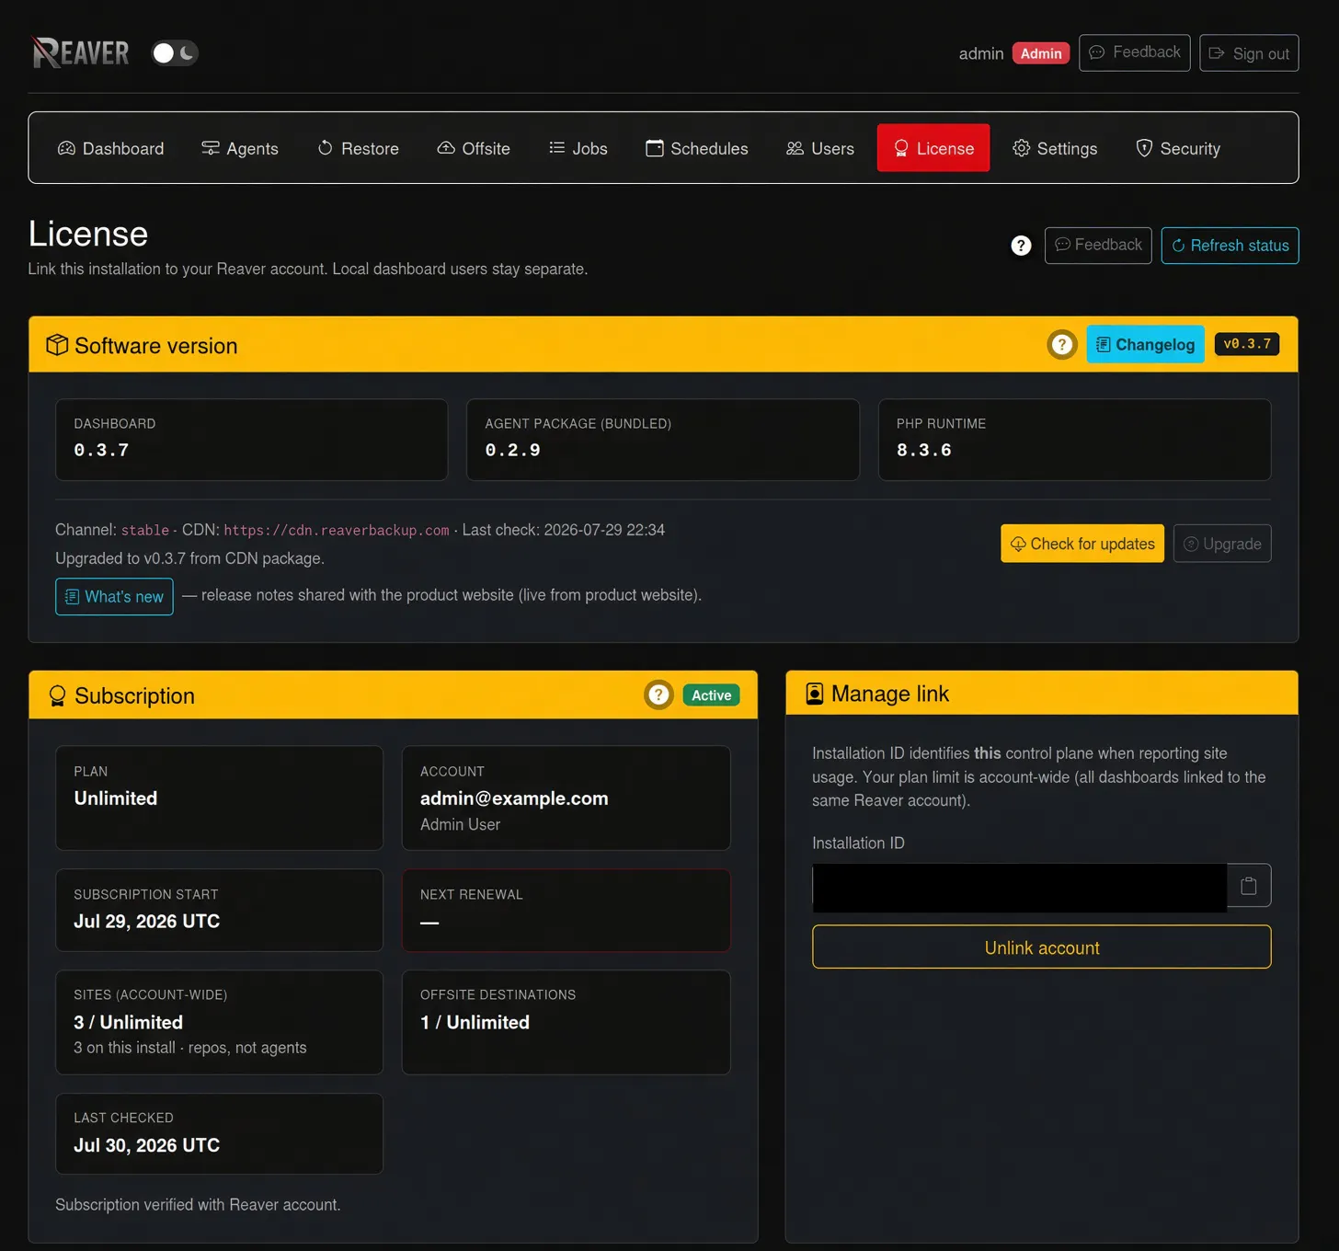Go to the Schedules tab

coord(696,148)
